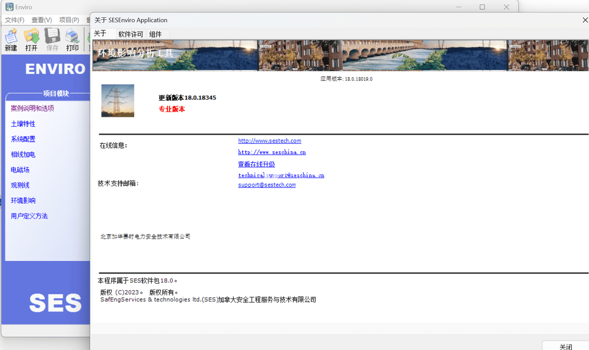Switch to the 组件 tab
589x350 pixels.
pos(155,34)
